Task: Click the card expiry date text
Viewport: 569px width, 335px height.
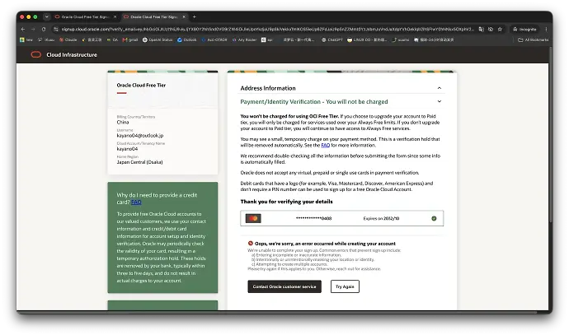Action: [x=381, y=218]
